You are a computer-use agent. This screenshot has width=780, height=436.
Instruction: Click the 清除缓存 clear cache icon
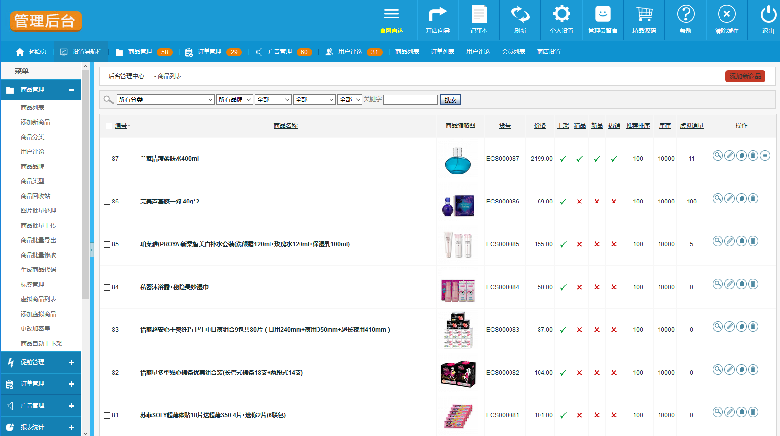pyautogui.click(x=726, y=15)
